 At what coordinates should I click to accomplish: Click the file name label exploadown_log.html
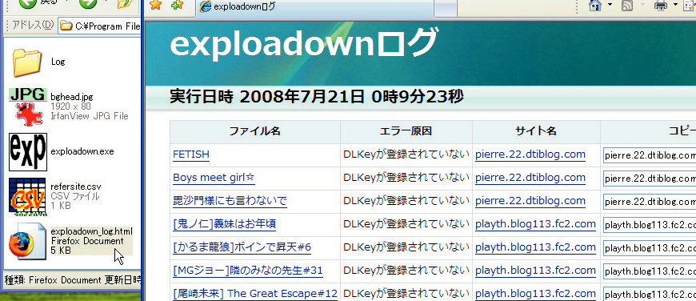click(x=91, y=231)
